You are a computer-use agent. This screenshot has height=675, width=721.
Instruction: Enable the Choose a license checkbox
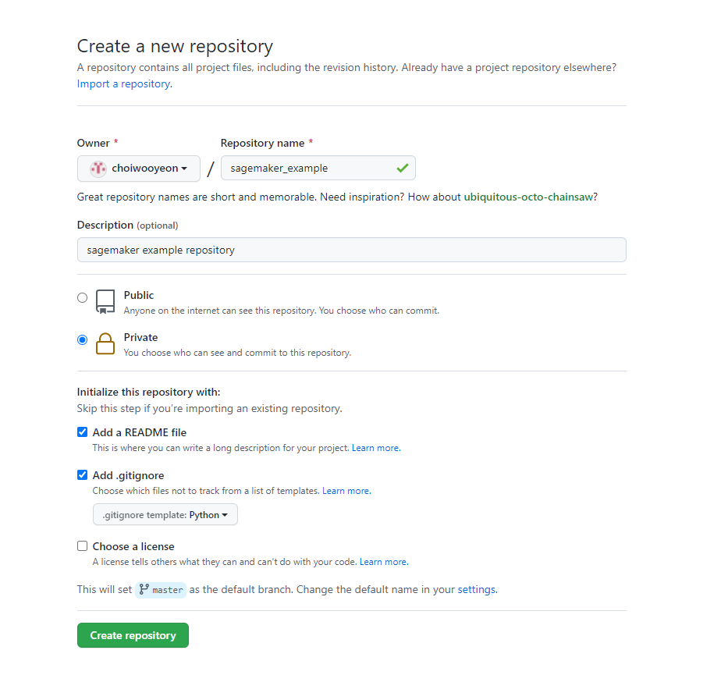tap(82, 545)
